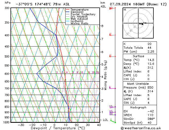The width and height of the screenshot is (169, 130).
Task: Click the '5' km altitude label
Action: (x=102, y=64)
